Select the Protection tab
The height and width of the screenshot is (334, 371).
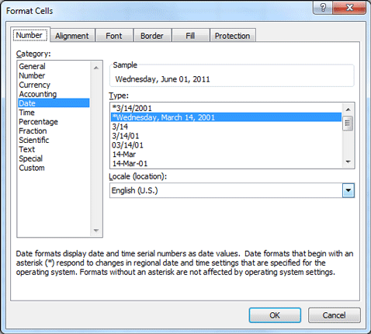(x=232, y=36)
